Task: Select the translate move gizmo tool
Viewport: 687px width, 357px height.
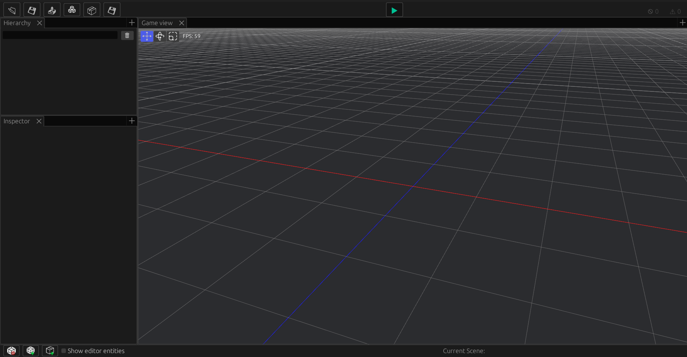Action: [147, 36]
